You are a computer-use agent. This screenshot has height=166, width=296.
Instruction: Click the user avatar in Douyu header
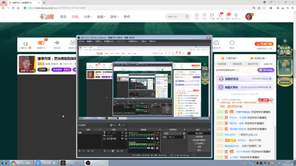[x=249, y=17]
